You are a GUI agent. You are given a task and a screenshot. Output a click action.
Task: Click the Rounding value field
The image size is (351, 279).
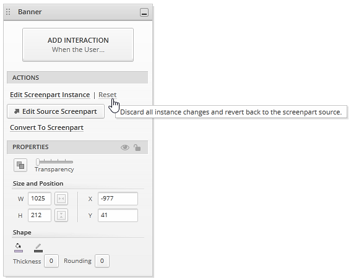[x=102, y=261]
